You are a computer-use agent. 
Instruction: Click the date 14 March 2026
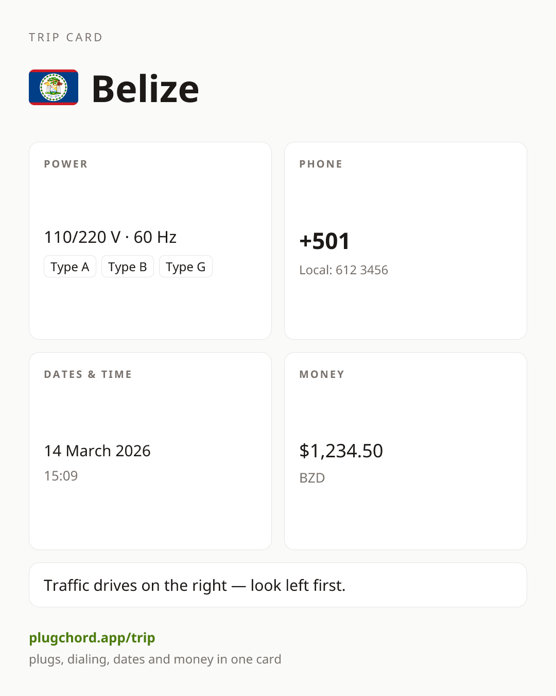pos(97,451)
